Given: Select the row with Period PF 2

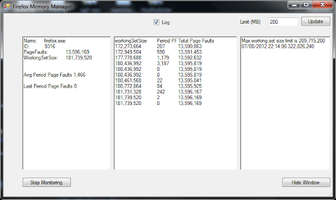Looking at the screenshot, I should pyautogui.click(x=159, y=98).
